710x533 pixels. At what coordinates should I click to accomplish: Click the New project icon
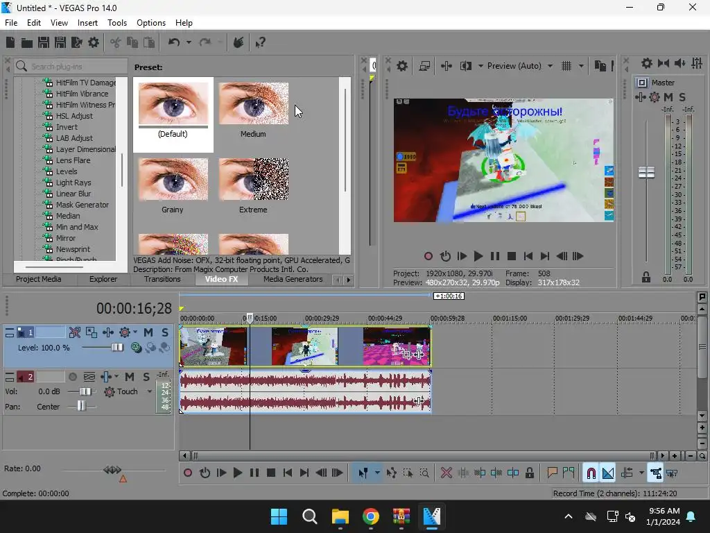click(x=10, y=42)
